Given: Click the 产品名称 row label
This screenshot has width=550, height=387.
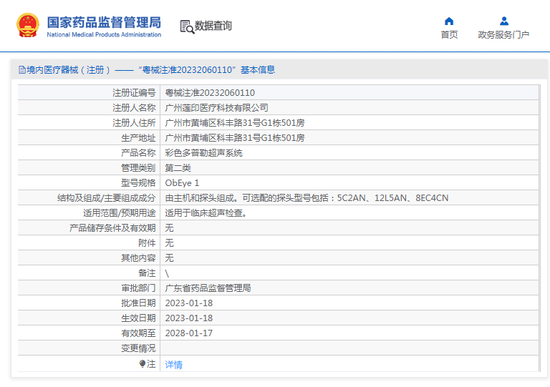Looking at the screenshot, I should [x=138, y=153].
